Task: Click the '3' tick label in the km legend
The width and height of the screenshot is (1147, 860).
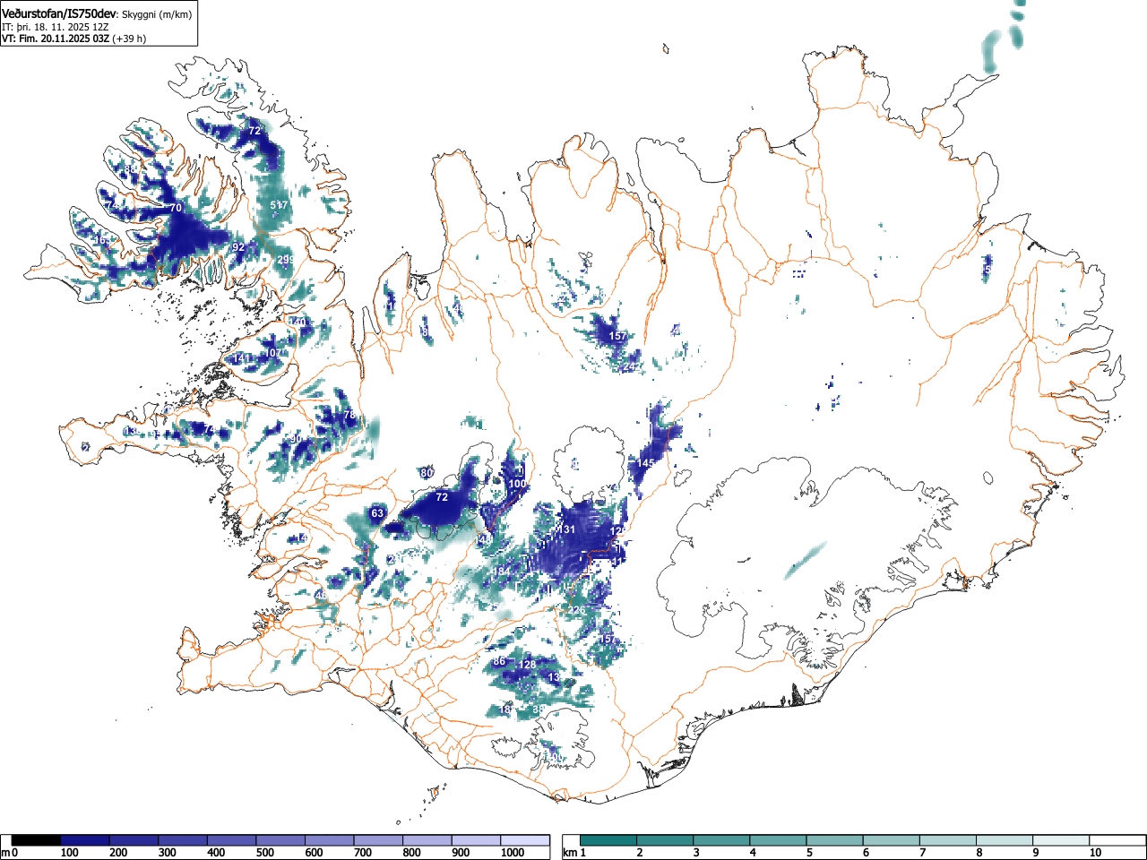Action: [696, 853]
